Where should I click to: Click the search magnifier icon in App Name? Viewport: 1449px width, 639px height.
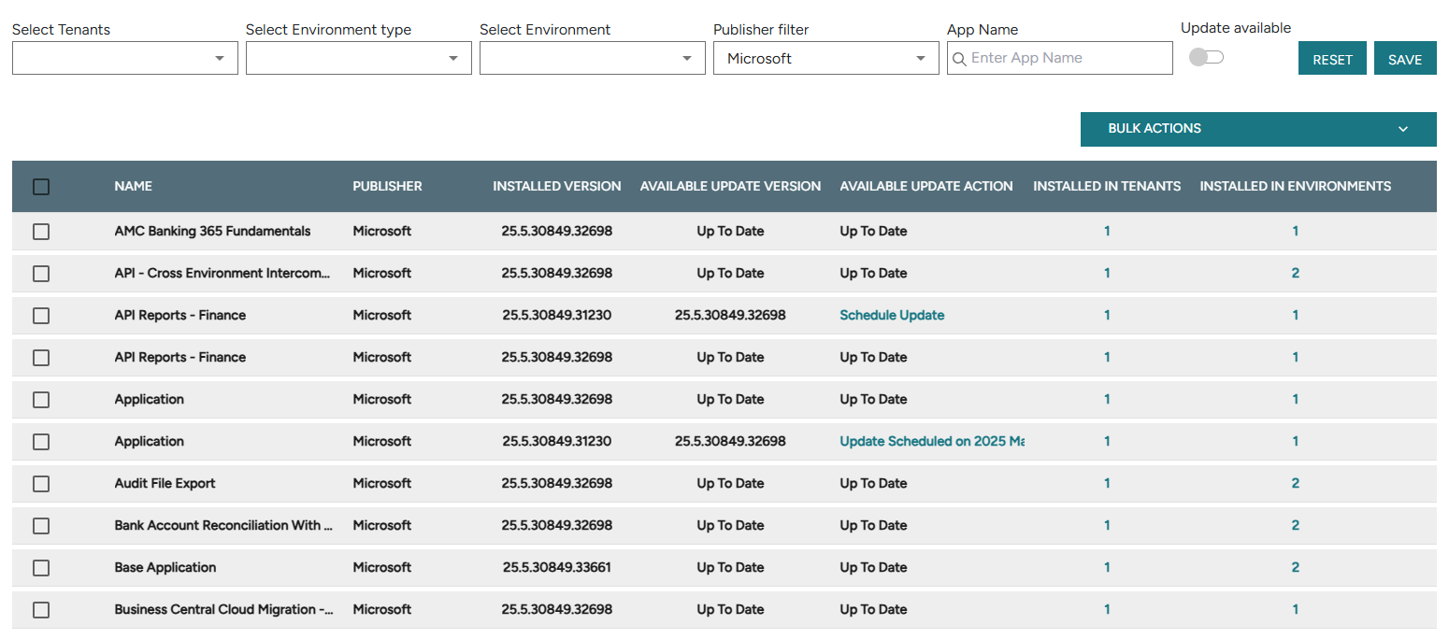pos(959,59)
